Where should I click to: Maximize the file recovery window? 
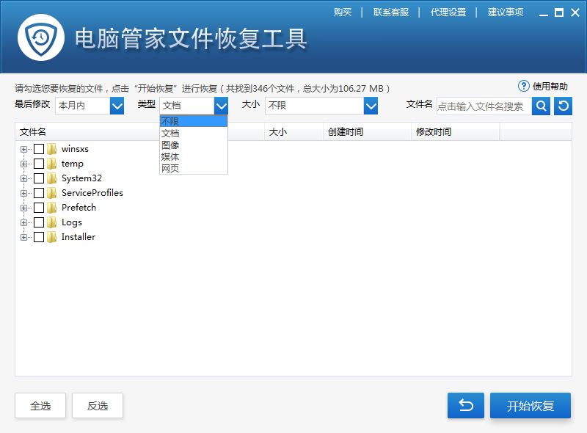point(559,12)
